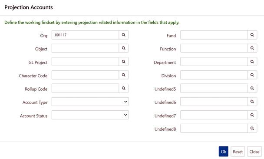Viewport: 264px width, 159px height.
Task: Expand the Account Type dropdown
Action: click(90, 102)
